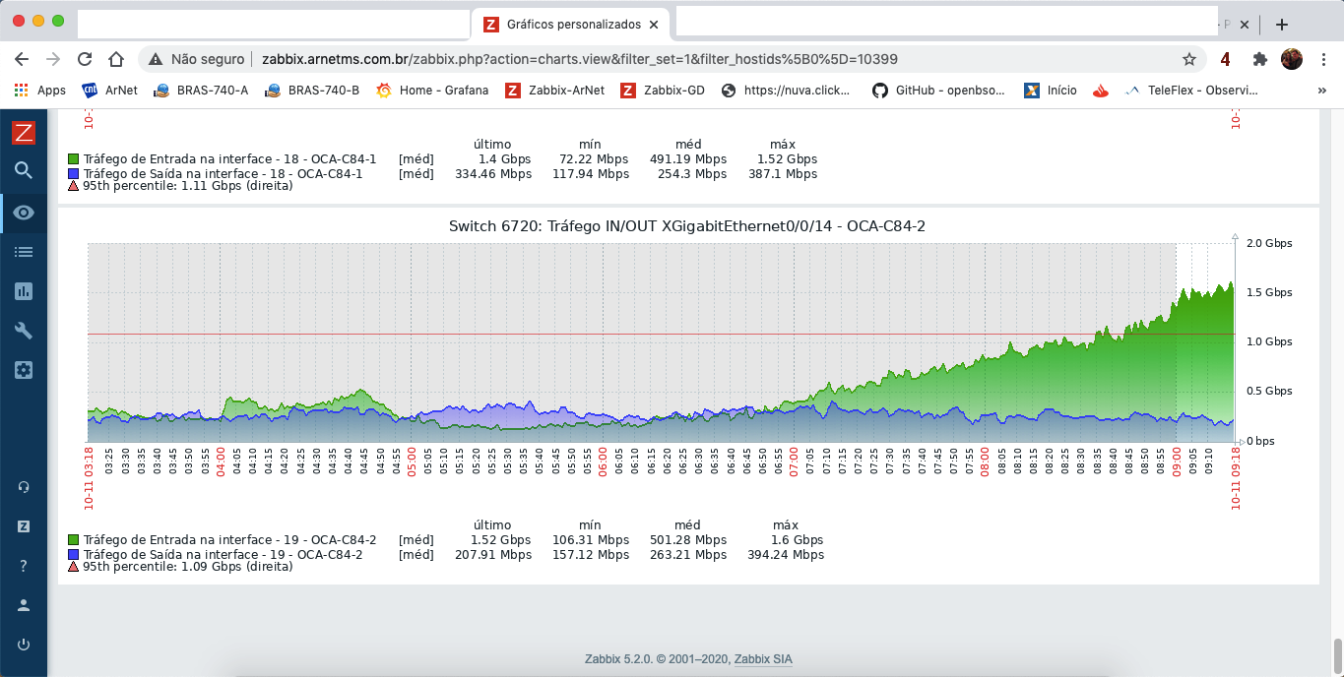Screen dimensions: 1344x677
Task: Open a new browser tab with plus button
Action: coord(1281,25)
